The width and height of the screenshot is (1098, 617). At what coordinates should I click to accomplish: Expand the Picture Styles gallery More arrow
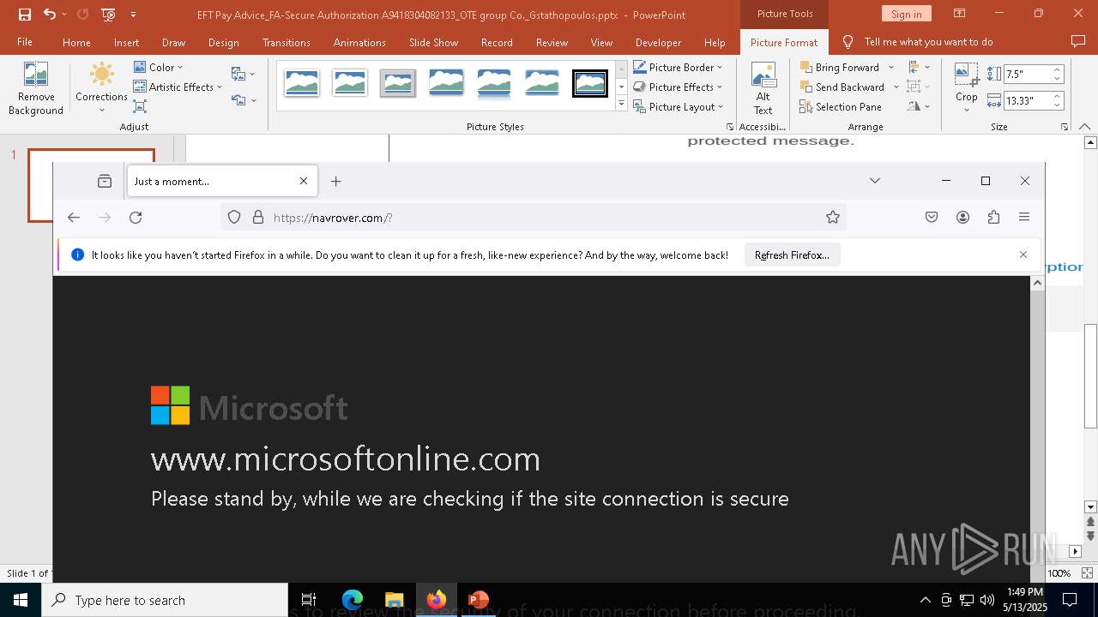(x=621, y=104)
